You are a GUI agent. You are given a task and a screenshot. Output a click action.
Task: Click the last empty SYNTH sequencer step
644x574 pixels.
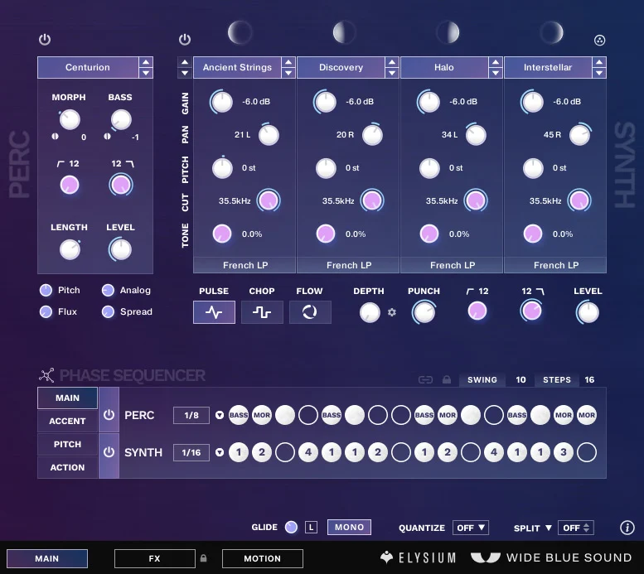pyautogui.click(x=586, y=452)
